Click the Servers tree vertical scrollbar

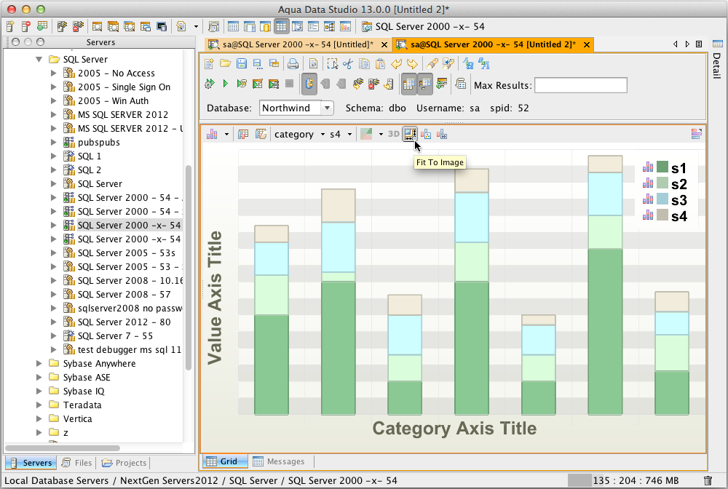click(x=189, y=267)
